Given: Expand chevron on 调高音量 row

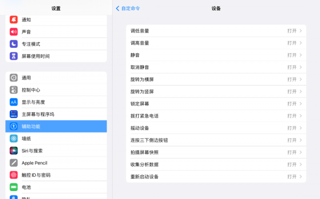Looking at the screenshot, I should [x=301, y=43].
